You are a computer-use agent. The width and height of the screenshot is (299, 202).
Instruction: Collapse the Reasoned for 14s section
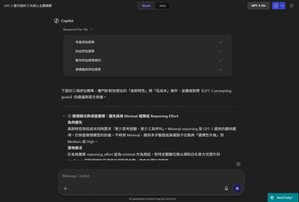[x=78, y=29]
